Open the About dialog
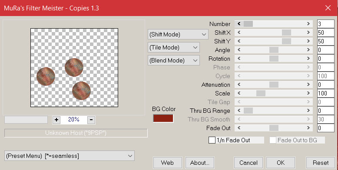 click(x=199, y=163)
